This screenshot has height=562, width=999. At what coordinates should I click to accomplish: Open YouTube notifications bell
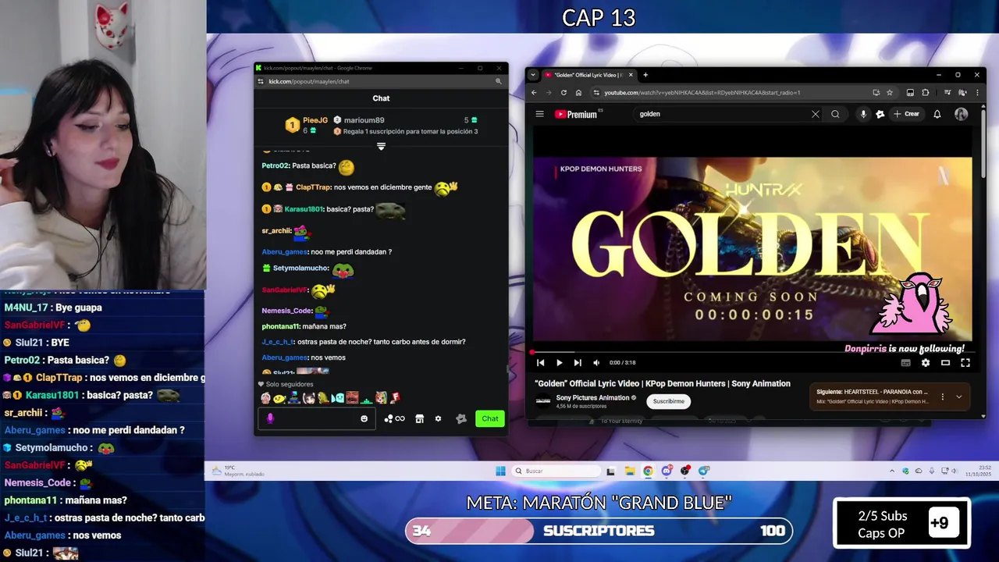pos(937,114)
